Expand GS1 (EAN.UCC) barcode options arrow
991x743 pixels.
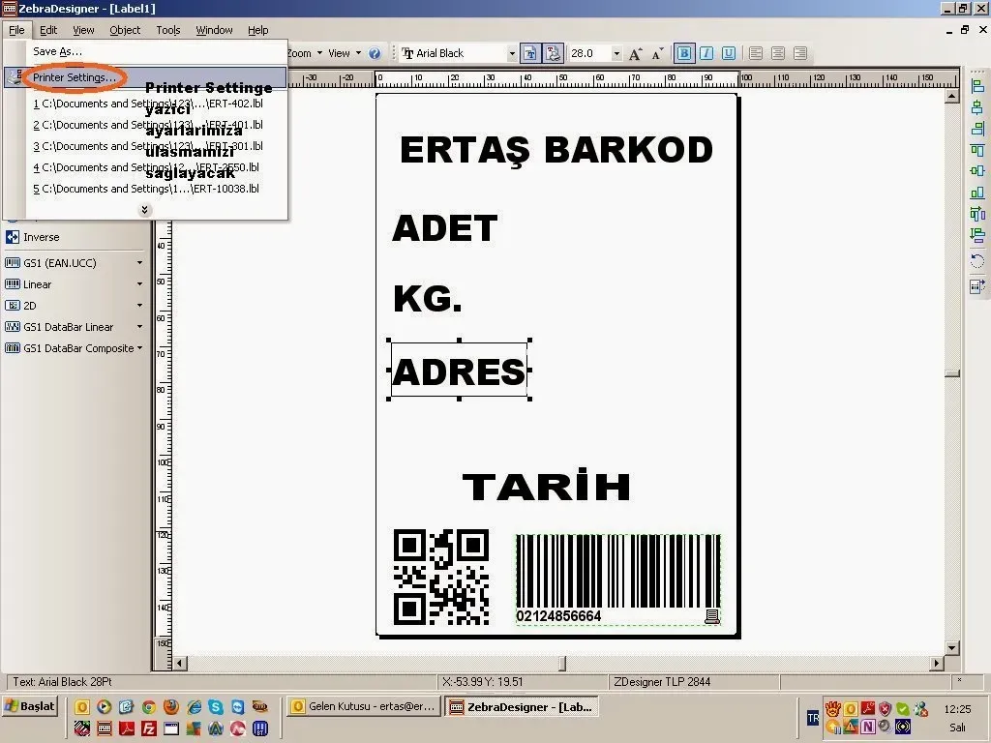139,263
